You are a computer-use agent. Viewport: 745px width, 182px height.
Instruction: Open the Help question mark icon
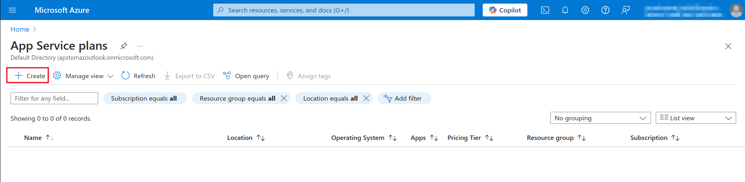pos(605,10)
